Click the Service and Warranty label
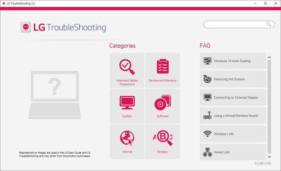Screen dimensions: 281x171 point(163,80)
